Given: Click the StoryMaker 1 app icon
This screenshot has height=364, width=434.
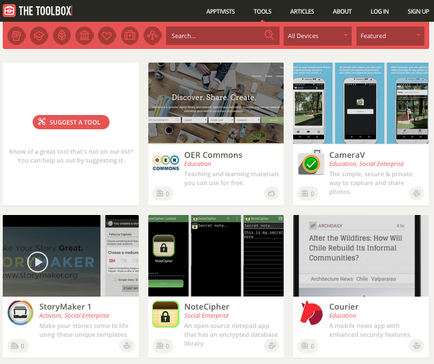Looking at the screenshot, I should (20, 313).
